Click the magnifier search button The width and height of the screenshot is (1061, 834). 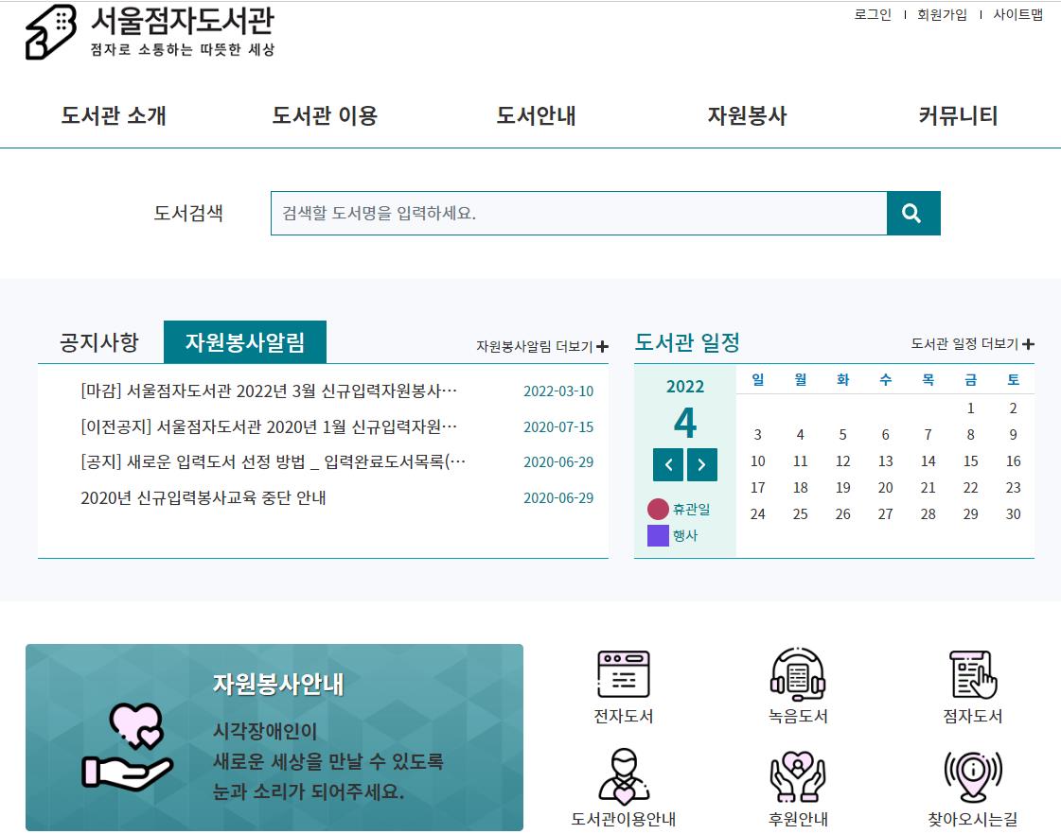pos(912,214)
